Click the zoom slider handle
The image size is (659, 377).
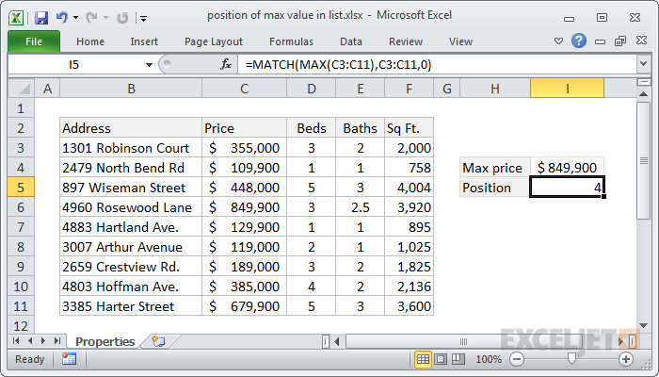[x=571, y=358]
